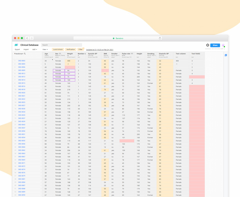Click the Lock/Unlock button

click(x=58, y=49)
